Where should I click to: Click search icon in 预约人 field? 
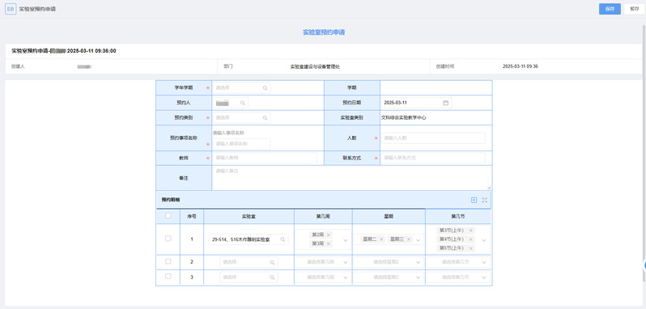[x=243, y=103]
